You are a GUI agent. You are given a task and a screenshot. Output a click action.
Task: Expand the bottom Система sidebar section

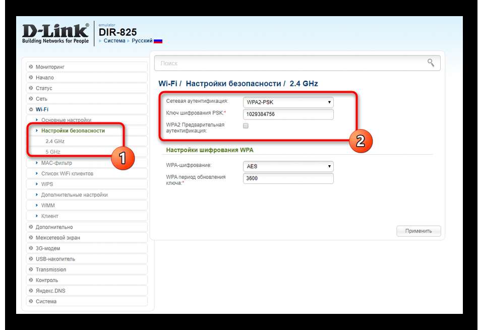click(87, 302)
